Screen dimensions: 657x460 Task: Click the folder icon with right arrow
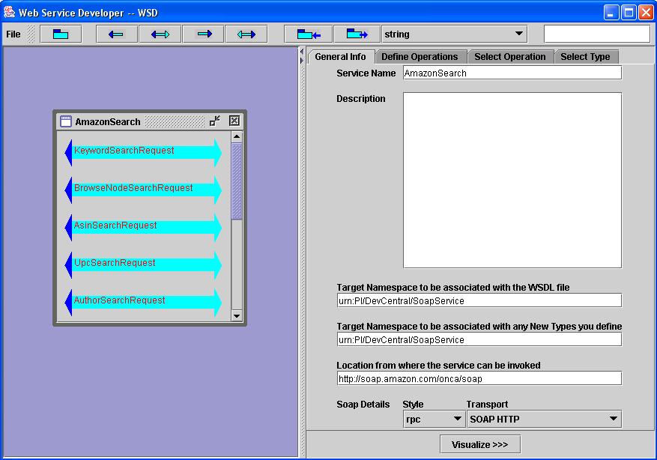(x=357, y=34)
